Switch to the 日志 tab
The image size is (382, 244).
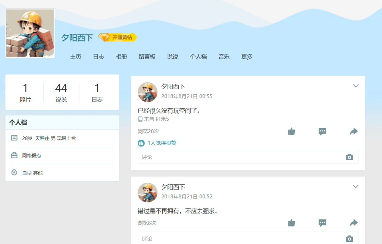pos(98,57)
